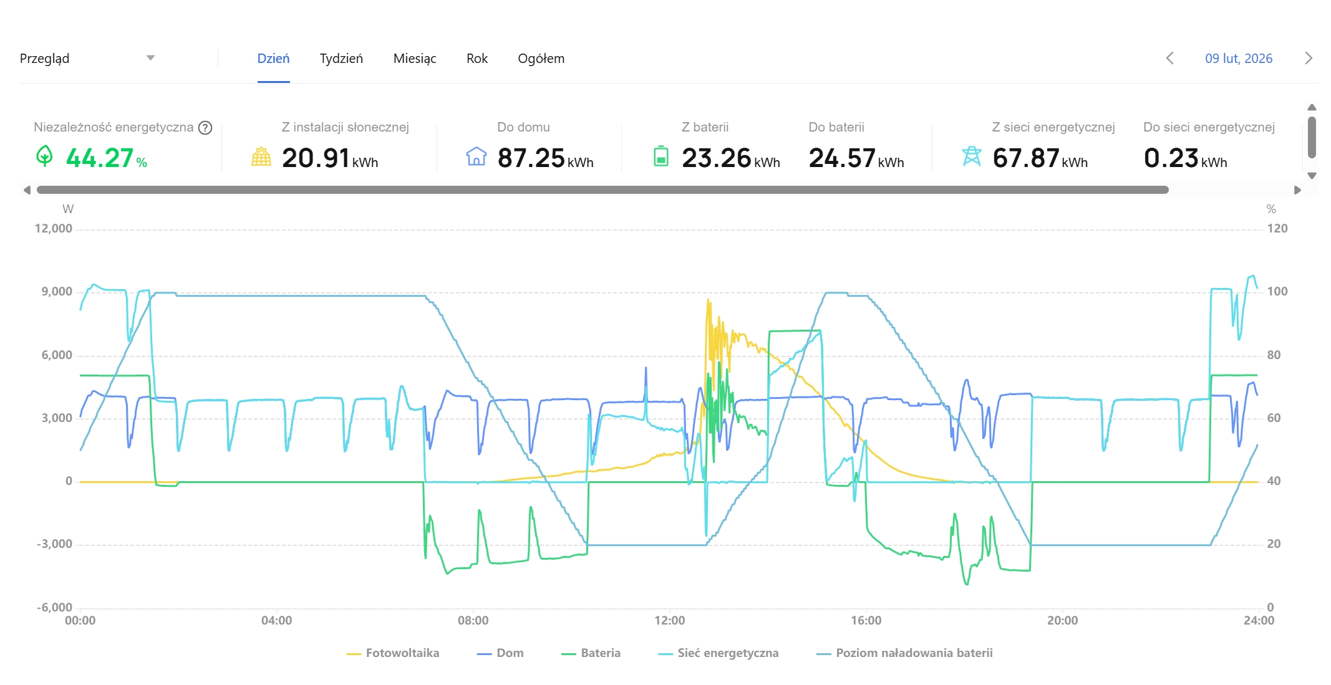The width and height of the screenshot is (1331, 685).
Task: Open the Przegląd dropdown
Action: pyautogui.click(x=87, y=59)
